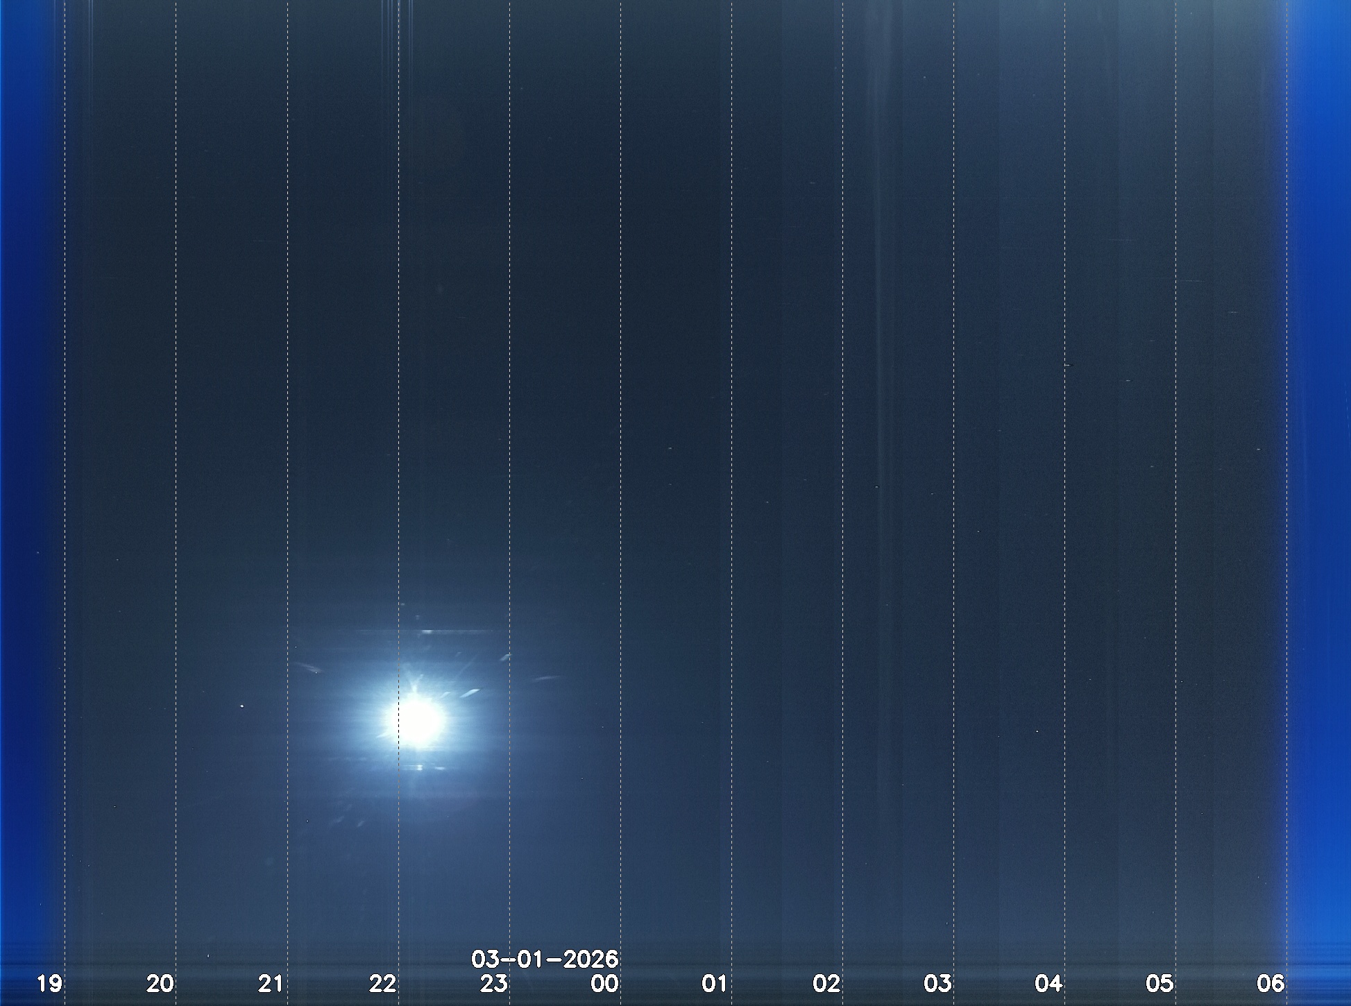Click the 01 hour label

click(x=715, y=983)
